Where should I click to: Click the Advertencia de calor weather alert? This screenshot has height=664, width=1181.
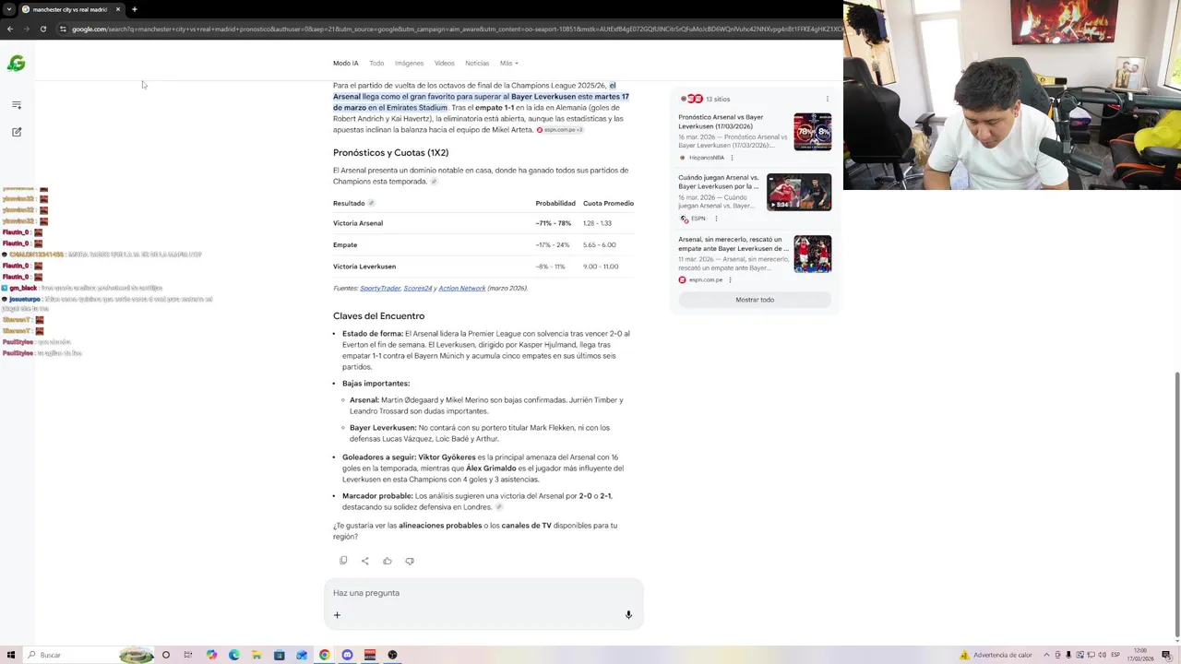(x=996, y=655)
